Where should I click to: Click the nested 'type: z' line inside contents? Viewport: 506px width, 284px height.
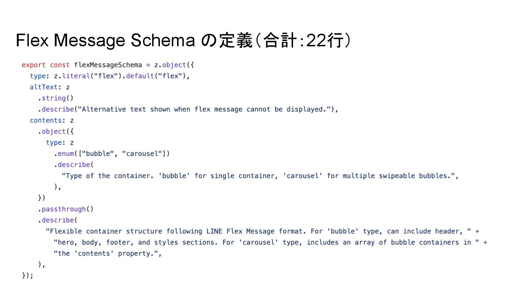(60, 143)
